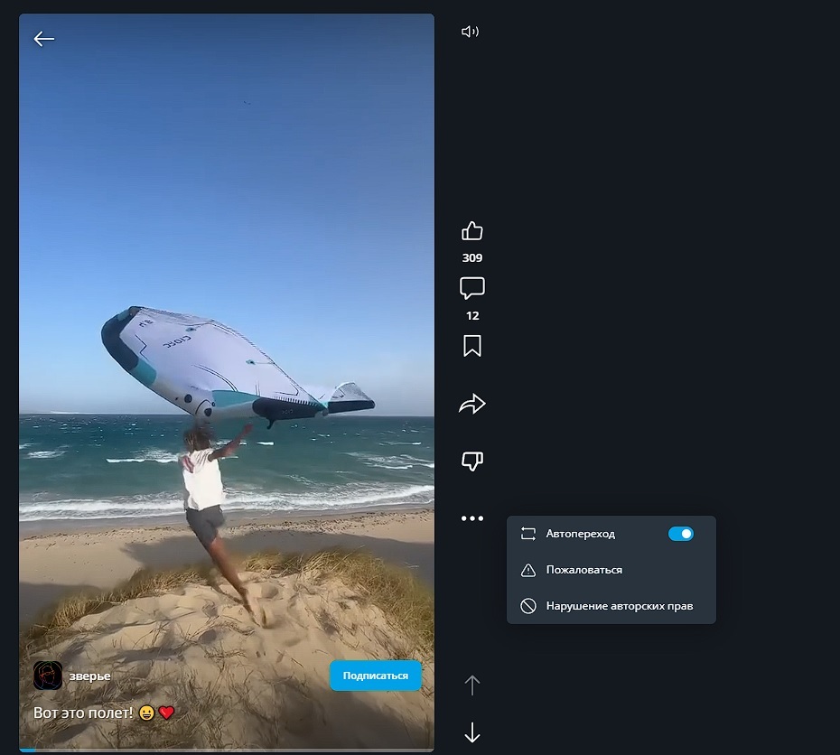Screen dimensions: 840x755
Task: Click the Подписаться button
Action: tap(375, 676)
